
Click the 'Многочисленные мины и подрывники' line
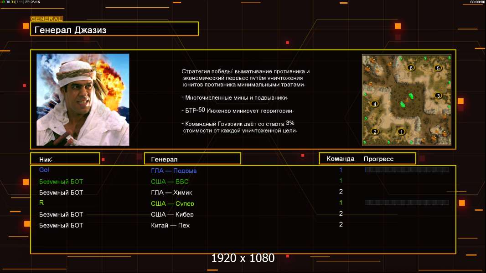pyautogui.click(x=235, y=98)
